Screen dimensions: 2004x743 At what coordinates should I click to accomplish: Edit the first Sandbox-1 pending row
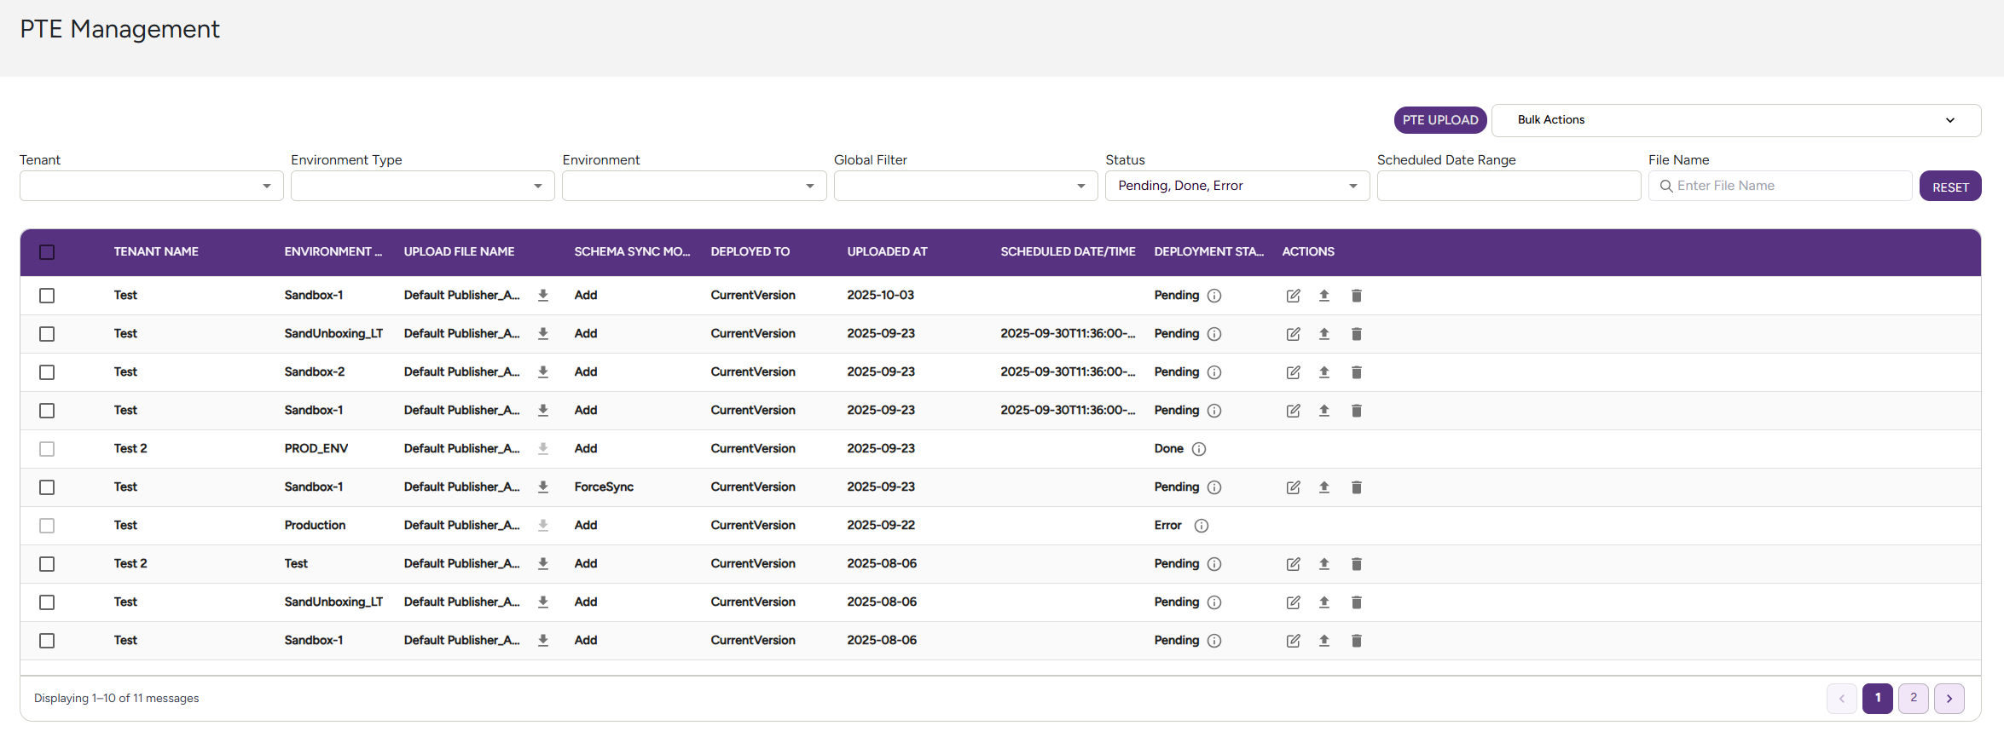point(1293,296)
